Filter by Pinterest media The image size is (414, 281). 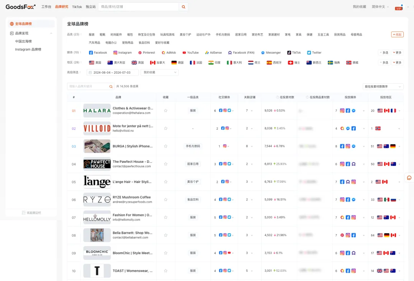[x=146, y=53]
